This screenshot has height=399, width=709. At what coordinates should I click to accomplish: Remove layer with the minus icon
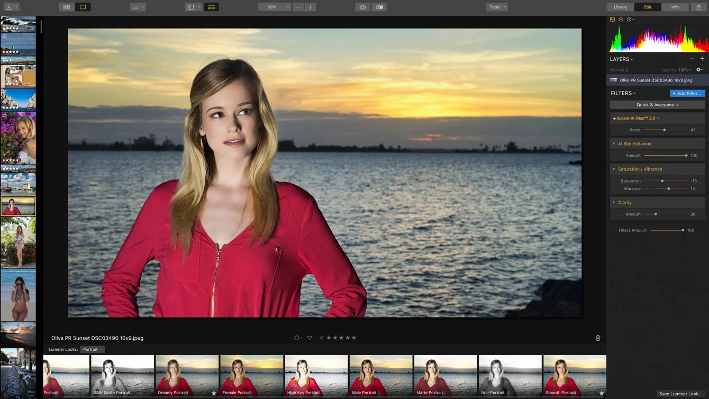click(x=692, y=59)
